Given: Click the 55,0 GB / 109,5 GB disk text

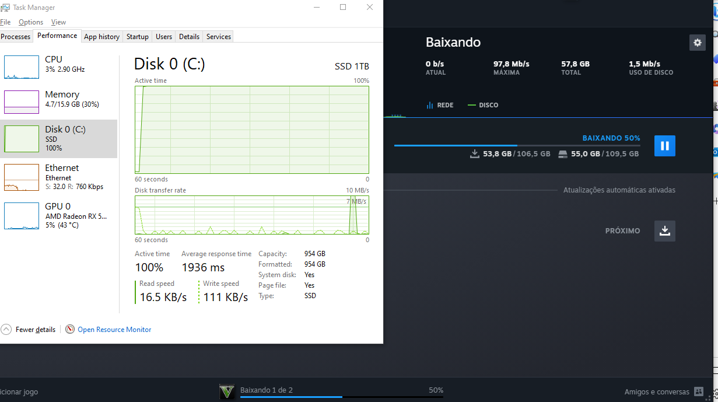Looking at the screenshot, I should coord(605,154).
